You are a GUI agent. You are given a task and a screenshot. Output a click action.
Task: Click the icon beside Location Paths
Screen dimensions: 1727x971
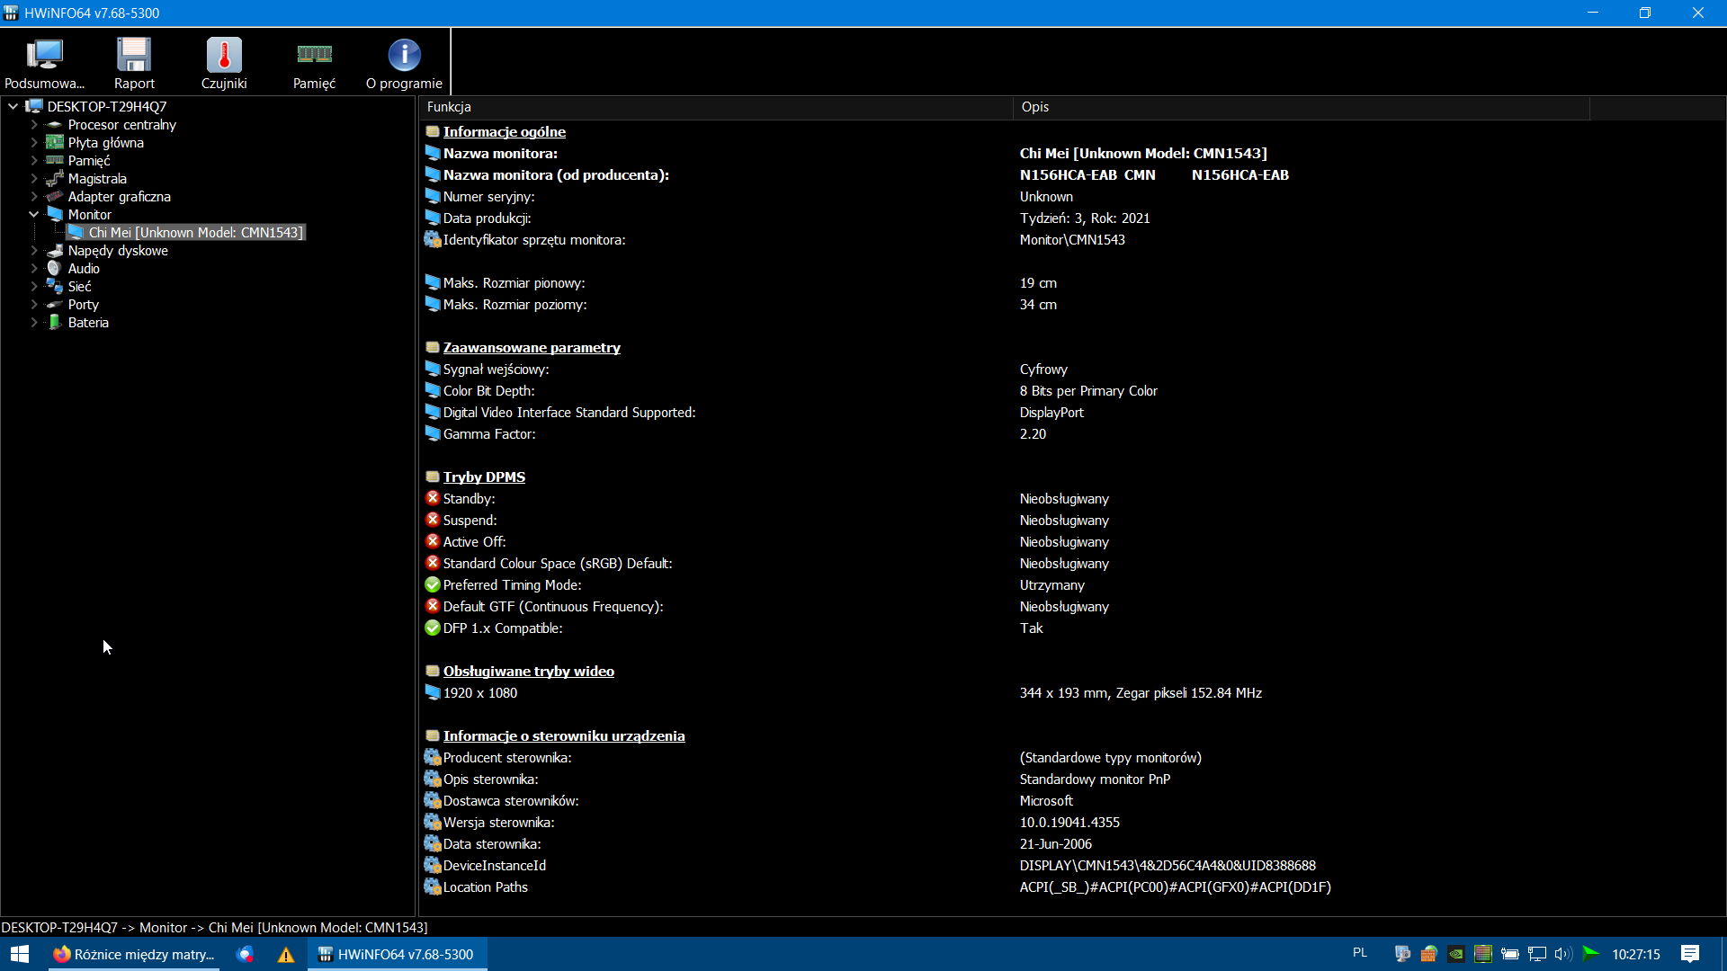[x=433, y=886]
